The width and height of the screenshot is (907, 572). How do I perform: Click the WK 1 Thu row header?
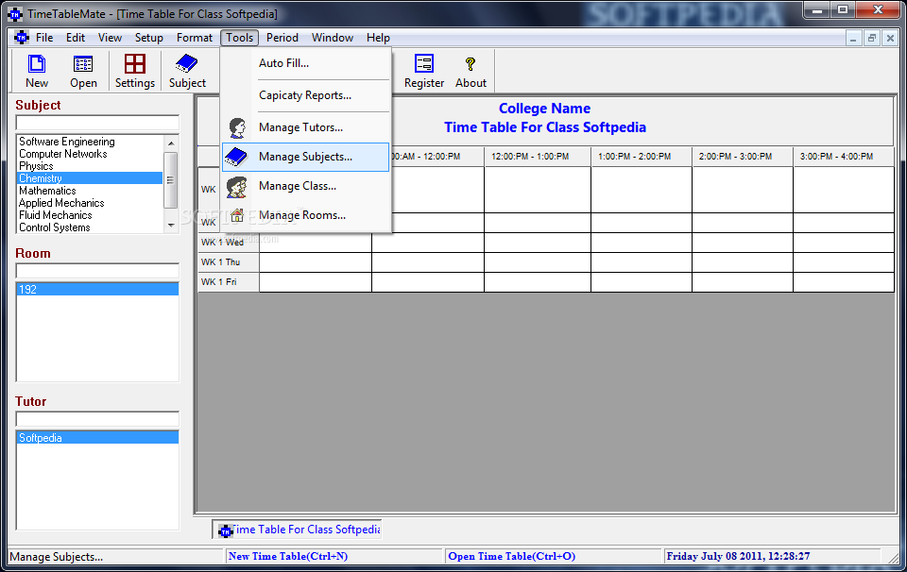tap(229, 262)
